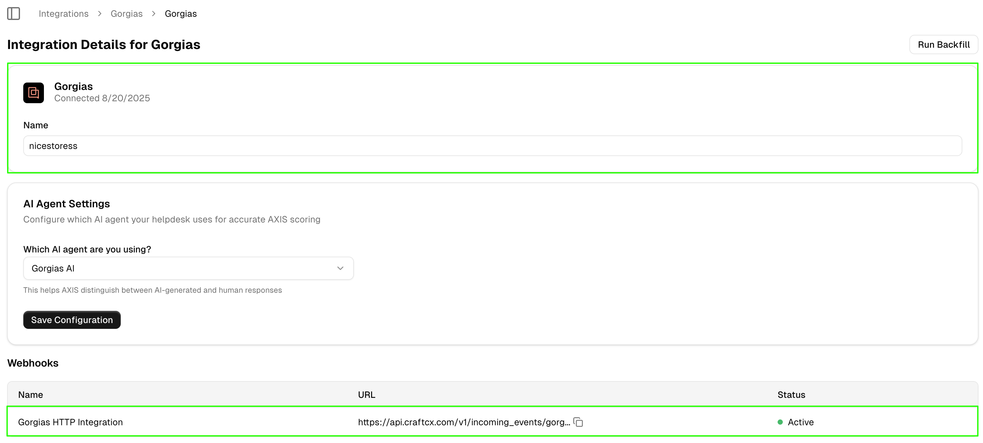Click the webhook URL text
The height and width of the screenshot is (443, 983).
click(x=464, y=422)
